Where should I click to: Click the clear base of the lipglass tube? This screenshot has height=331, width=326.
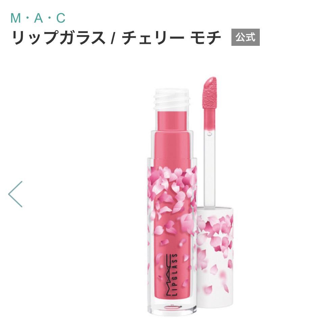click(x=172, y=309)
